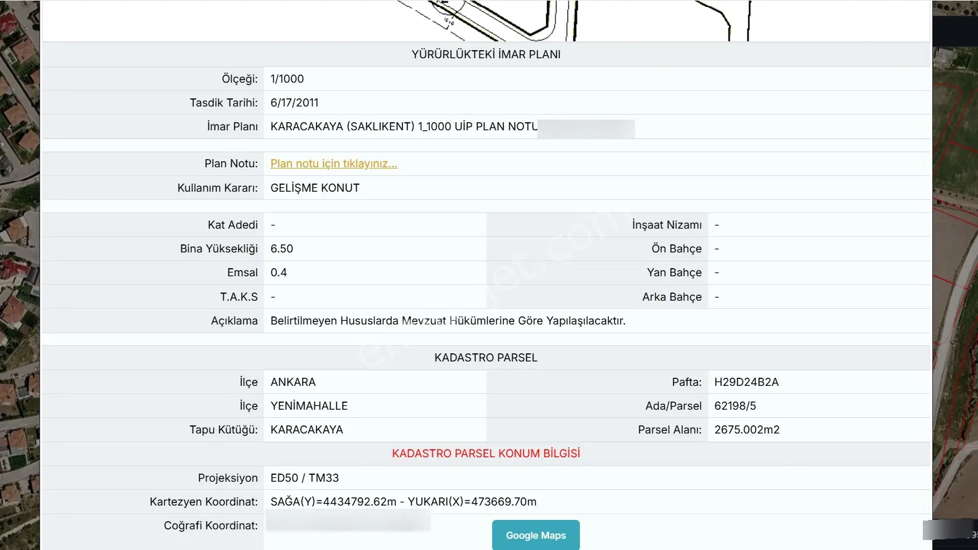Select the Parsel Alanı value 2675.002m2
This screenshot has width=978, height=550.
coord(747,430)
